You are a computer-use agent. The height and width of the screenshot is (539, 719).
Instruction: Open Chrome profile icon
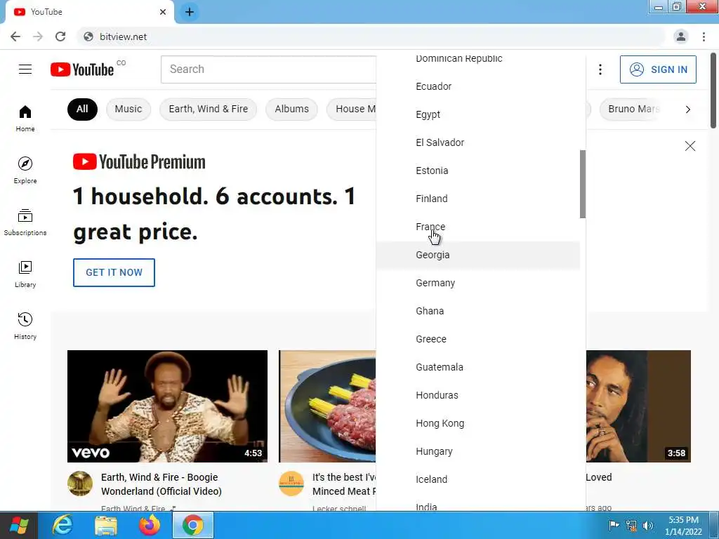click(x=681, y=36)
